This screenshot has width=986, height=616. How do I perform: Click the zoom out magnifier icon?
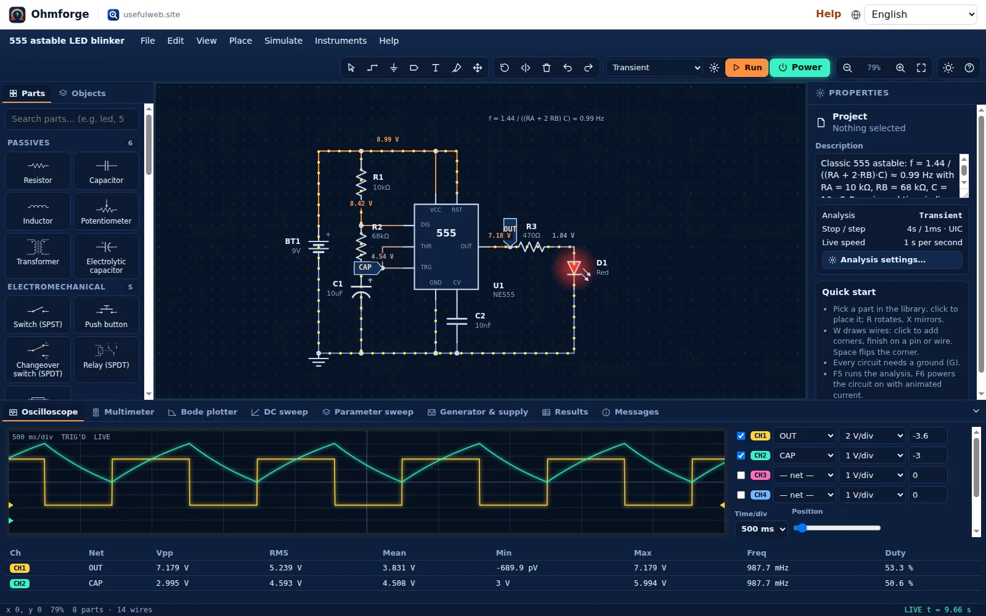847,68
